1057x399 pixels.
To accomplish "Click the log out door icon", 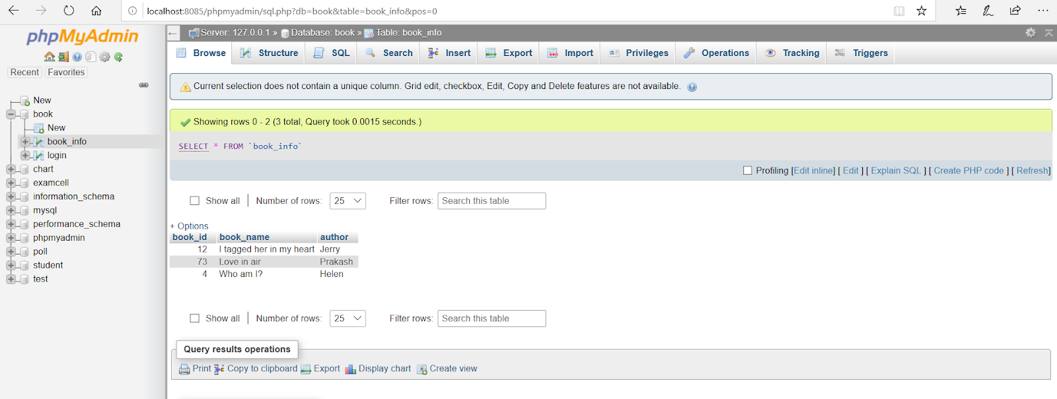I will click(63, 57).
